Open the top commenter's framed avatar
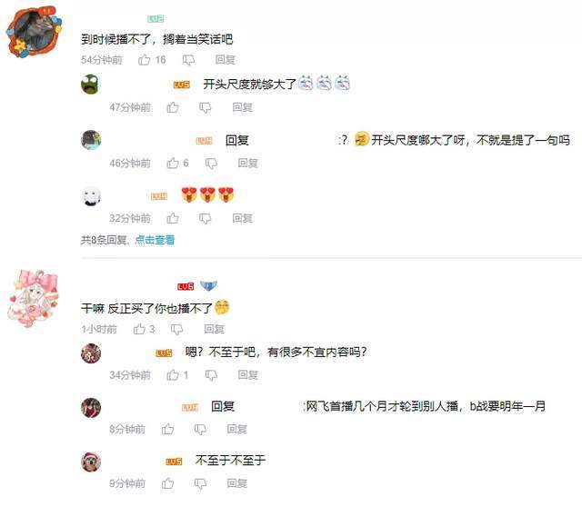 35,33
